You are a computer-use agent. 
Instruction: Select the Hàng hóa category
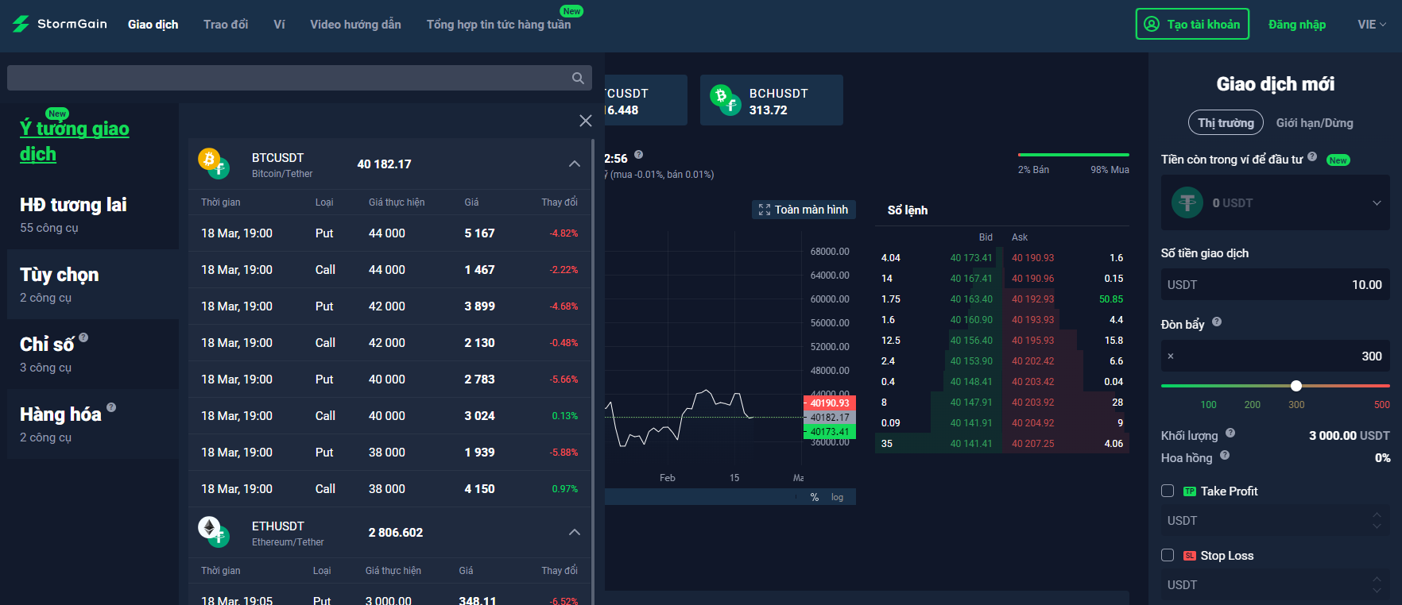pyautogui.click(x=93, y=424)
